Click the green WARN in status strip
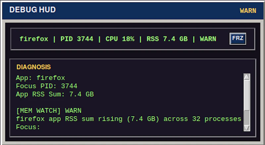The image size is (265, 145). point(208,39)
